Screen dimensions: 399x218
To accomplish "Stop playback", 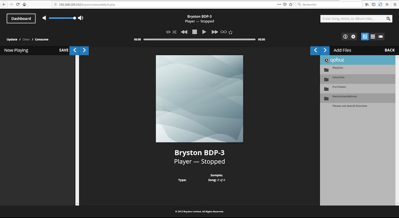I will [x=194, y=32].
